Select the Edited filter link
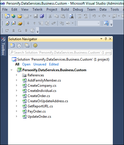124x145 pixels. (54, 64)
